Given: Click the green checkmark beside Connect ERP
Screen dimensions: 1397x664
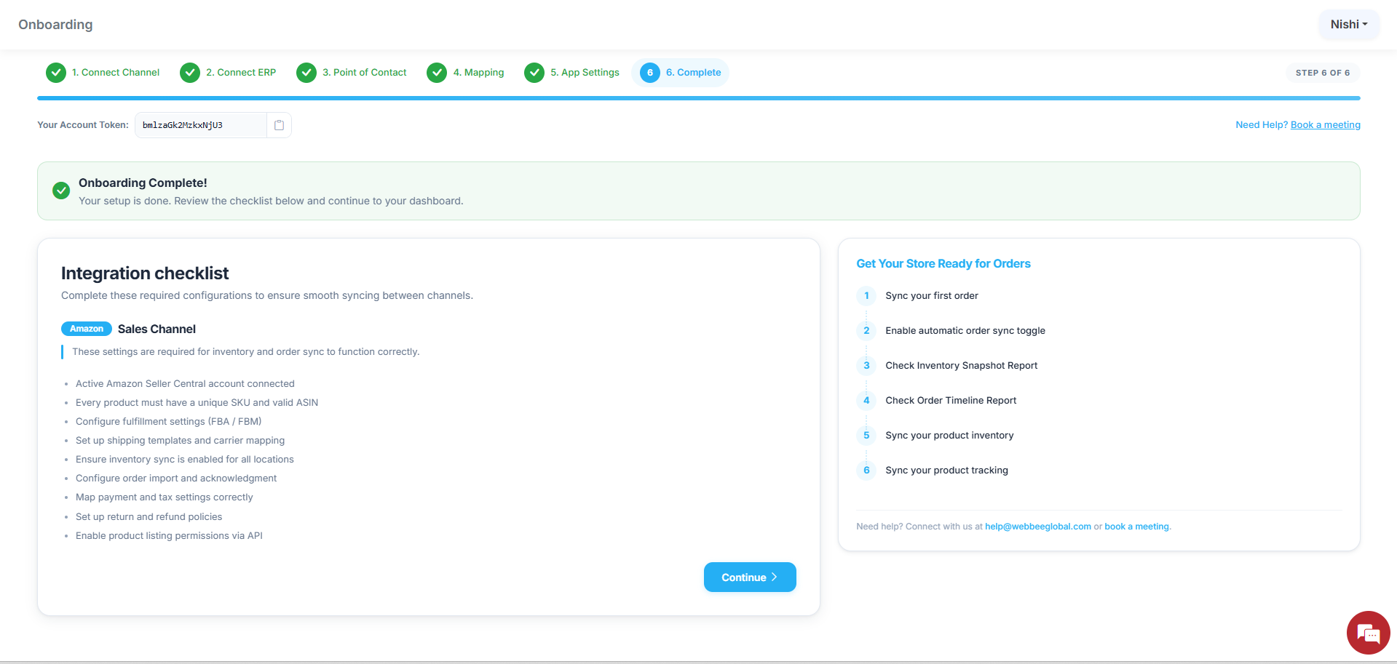Looking at the screenshot, I should point(190,73).
